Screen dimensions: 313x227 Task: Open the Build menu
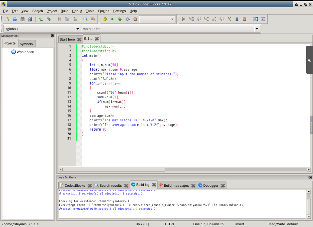pos(64,11)
